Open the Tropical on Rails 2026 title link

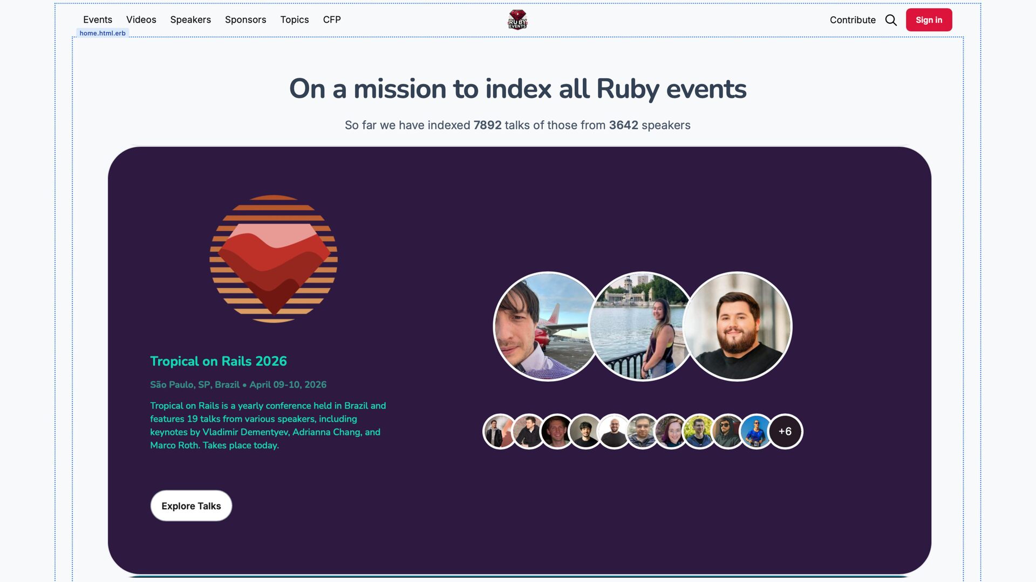click(x=219, y=362)
